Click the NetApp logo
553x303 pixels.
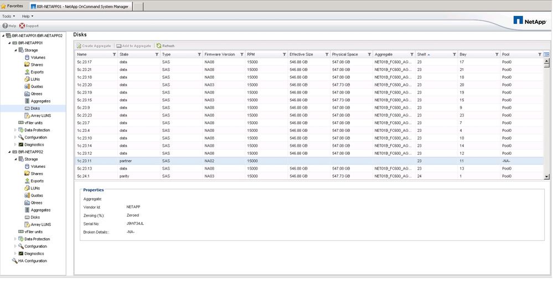point(530,21)
